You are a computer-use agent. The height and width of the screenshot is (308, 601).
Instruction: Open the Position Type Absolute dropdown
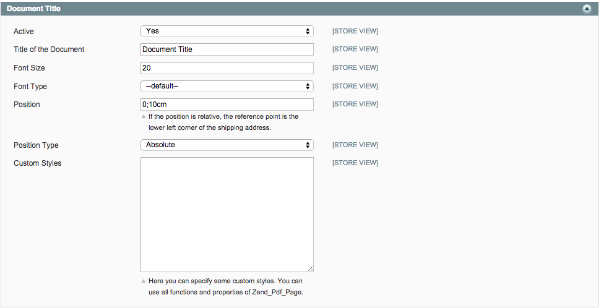pyautogui.click(x=227, y=145)
